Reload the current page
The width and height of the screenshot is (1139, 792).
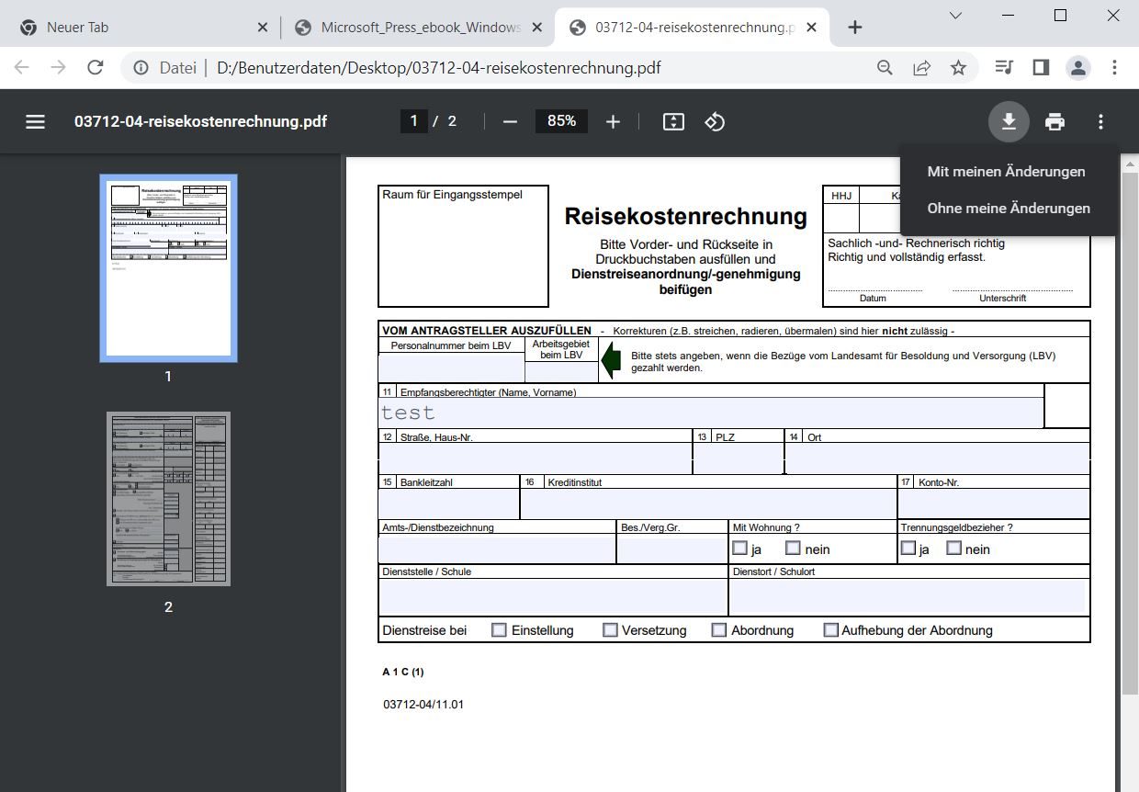(95, 68)
